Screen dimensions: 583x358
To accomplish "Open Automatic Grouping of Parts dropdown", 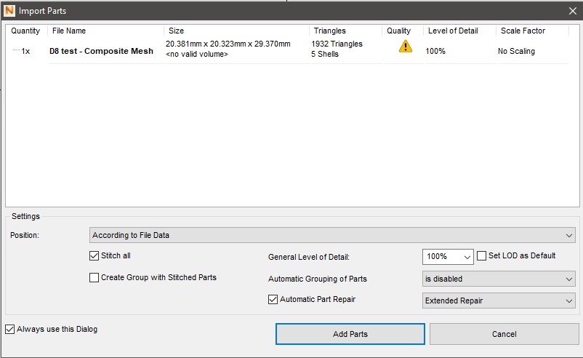I will coord(499,279).
